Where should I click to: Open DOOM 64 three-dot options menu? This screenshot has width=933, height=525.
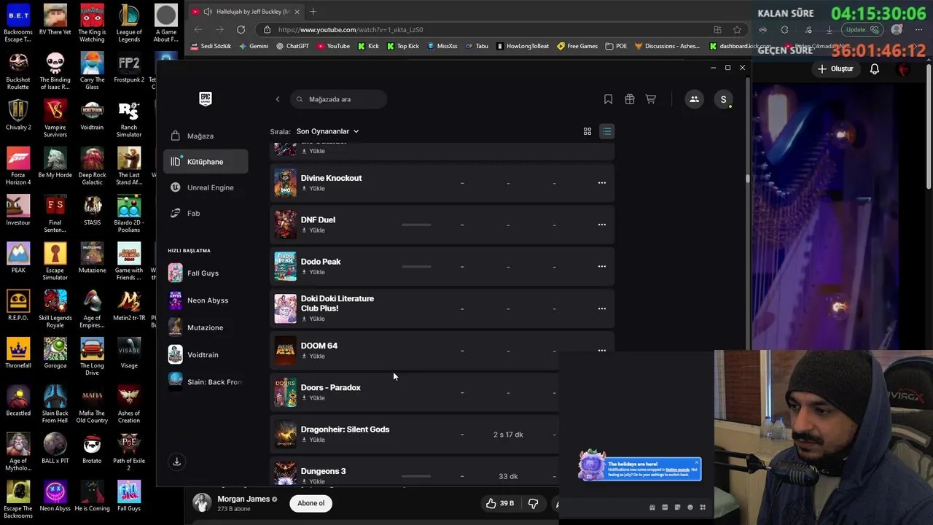602,350
